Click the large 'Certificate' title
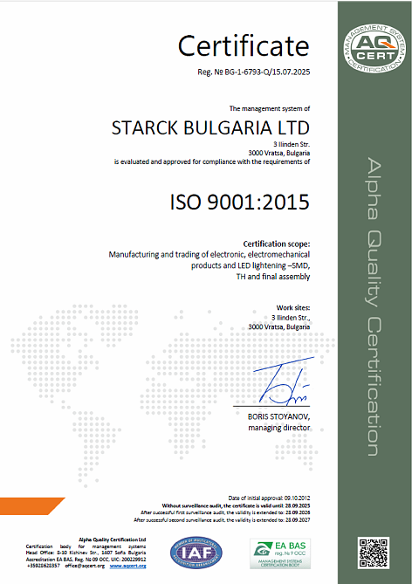This screenshot has height=584, width=412. click(244, 45)
